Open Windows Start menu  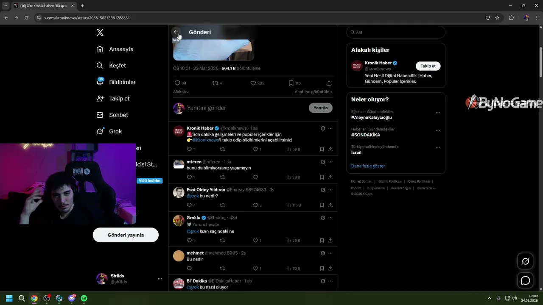[x=9, y=298]
